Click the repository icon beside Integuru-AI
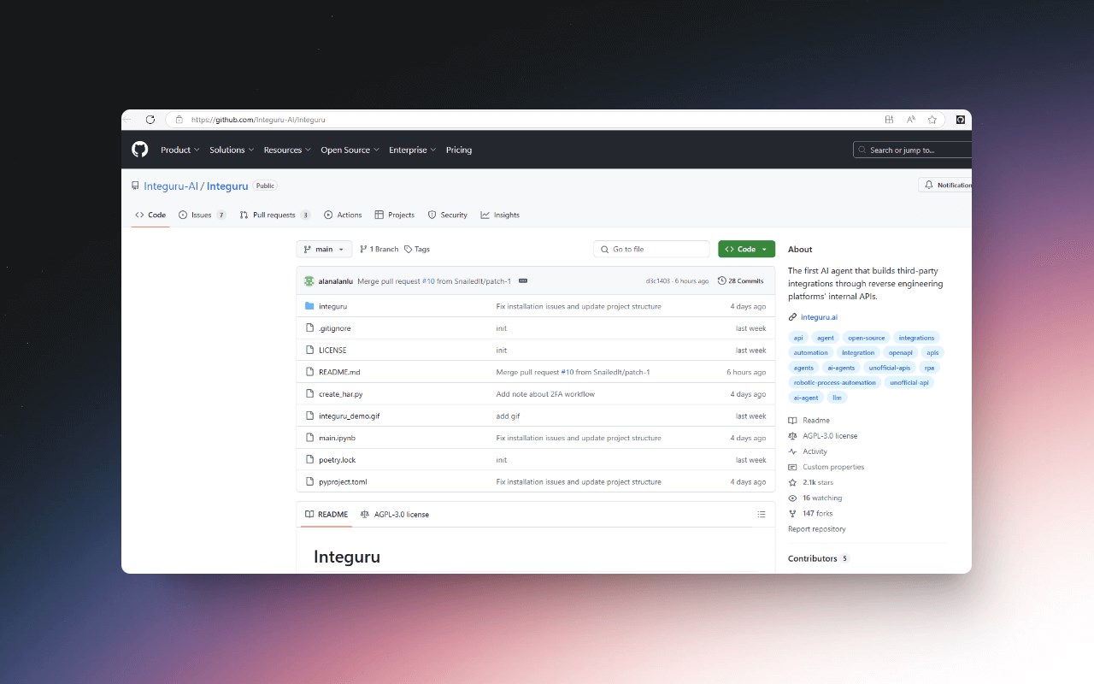 (x=135, y=186)
